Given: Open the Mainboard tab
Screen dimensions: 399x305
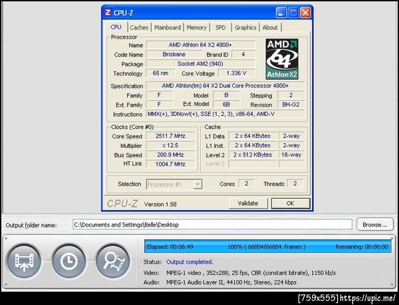Looking at the screenshot, I should [168, 27].
